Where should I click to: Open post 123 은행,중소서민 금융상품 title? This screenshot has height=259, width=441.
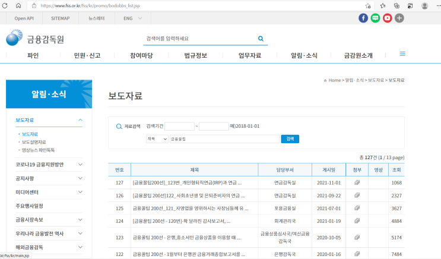pyautogui.click(x=186, y=238)
